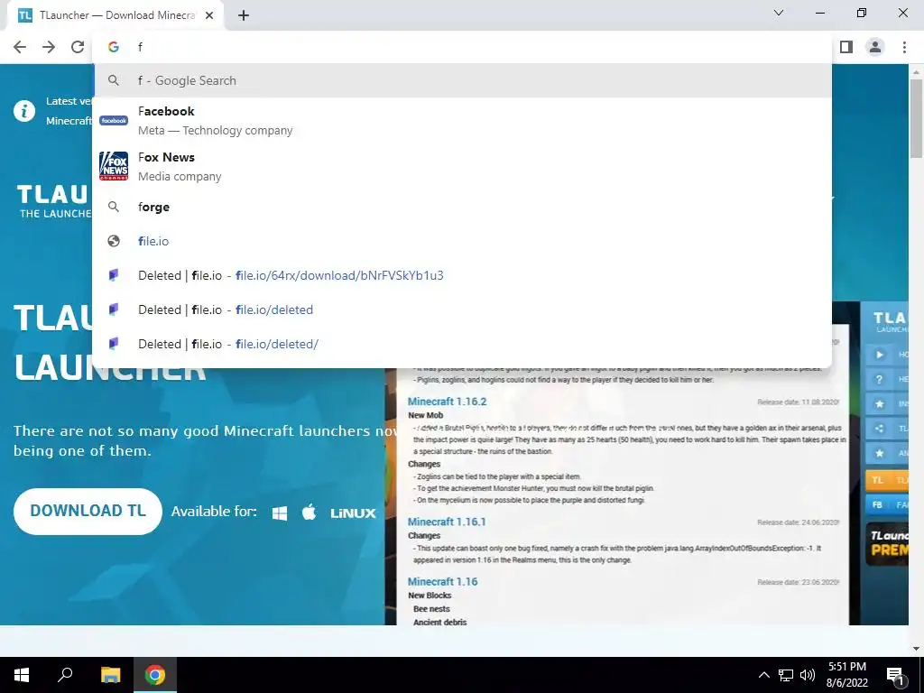Click the question mark icon in launcher preview
The width and height of the screenshot is (924, 693).
click(x=879, y=380)
